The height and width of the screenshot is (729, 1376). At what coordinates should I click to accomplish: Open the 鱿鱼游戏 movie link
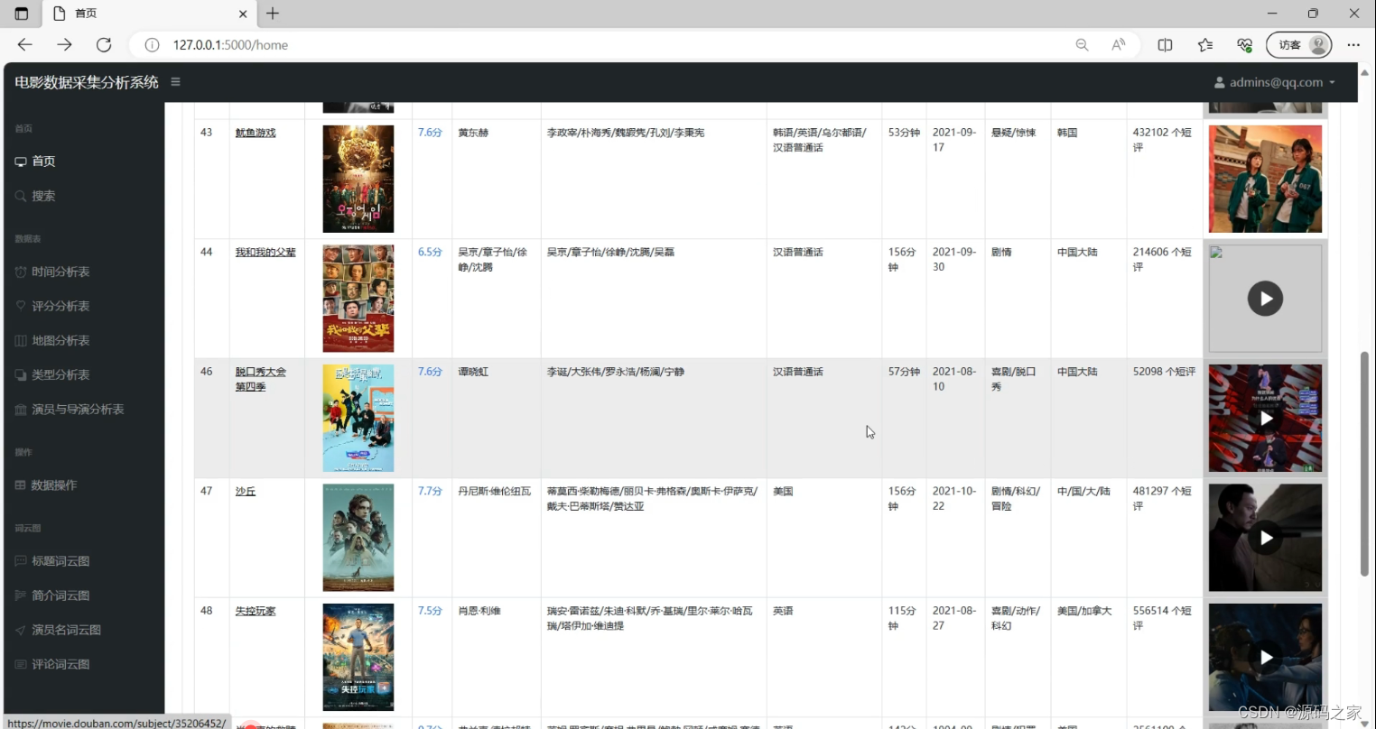tap(256, 133)
